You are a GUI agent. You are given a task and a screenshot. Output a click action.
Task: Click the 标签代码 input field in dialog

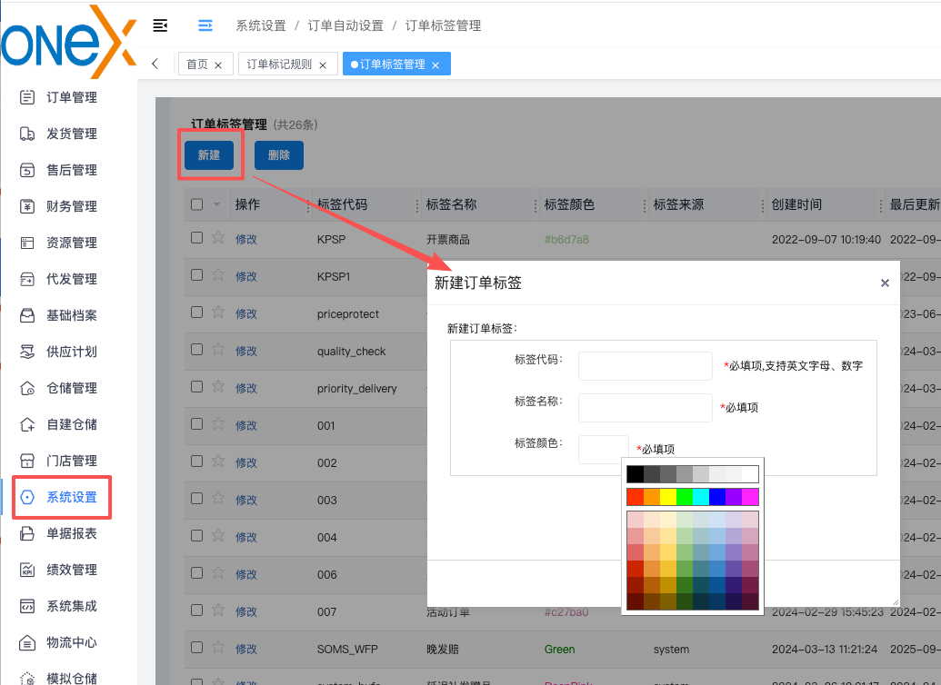[x=646, y=366]
